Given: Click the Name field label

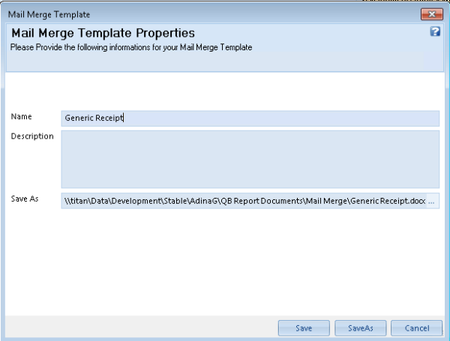Looking at the screenshot, I should pyautogui.click(x=21, y=117).
